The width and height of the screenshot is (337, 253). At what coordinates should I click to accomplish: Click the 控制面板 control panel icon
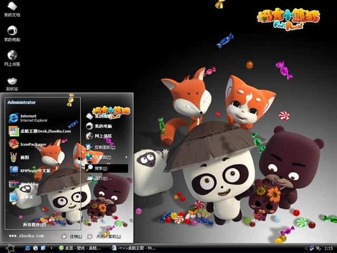click(89, 147)
